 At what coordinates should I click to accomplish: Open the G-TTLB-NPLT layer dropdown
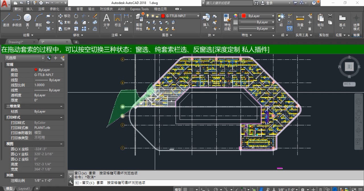pyautogui.click(x=198, y=16)
